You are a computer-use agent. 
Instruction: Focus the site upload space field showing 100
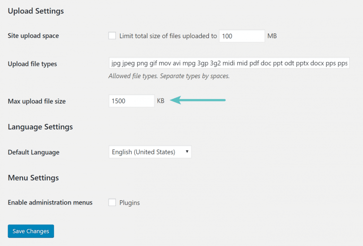[x=242, y=36]
